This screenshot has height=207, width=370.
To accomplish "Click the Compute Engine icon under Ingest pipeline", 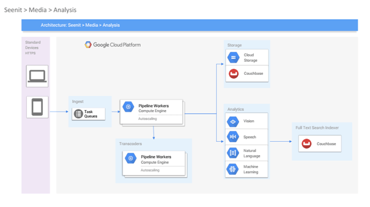I will 129,107.
